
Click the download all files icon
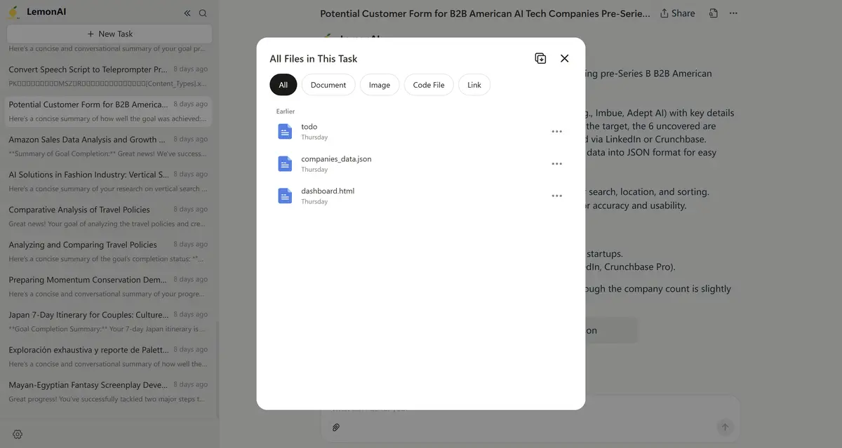click(540, 59)
